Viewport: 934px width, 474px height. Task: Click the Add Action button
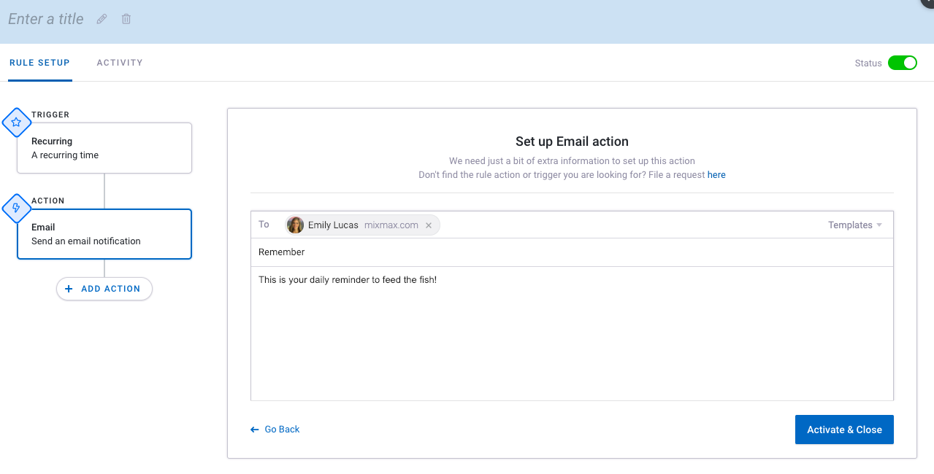(104, 289)
